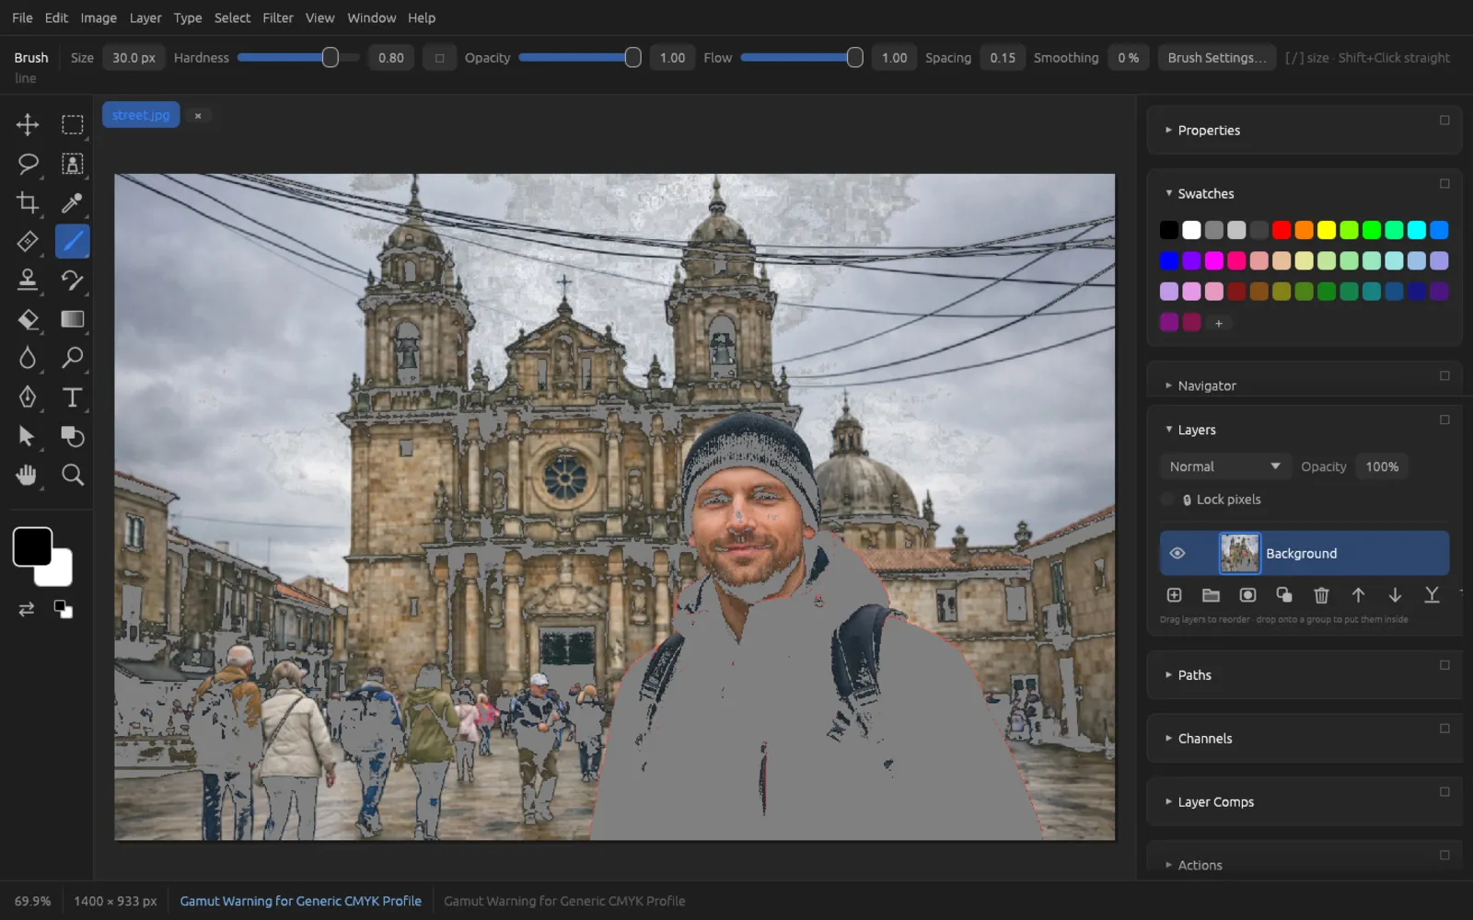Switch to the street.jpg document tab
Image resolution: width=1473 pixels, height=920 pixels.
(141, 115)
